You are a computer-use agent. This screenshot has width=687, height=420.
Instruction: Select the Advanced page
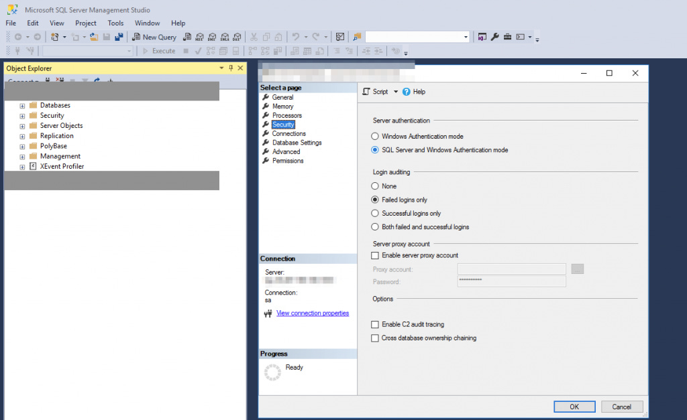pos(286,152)
